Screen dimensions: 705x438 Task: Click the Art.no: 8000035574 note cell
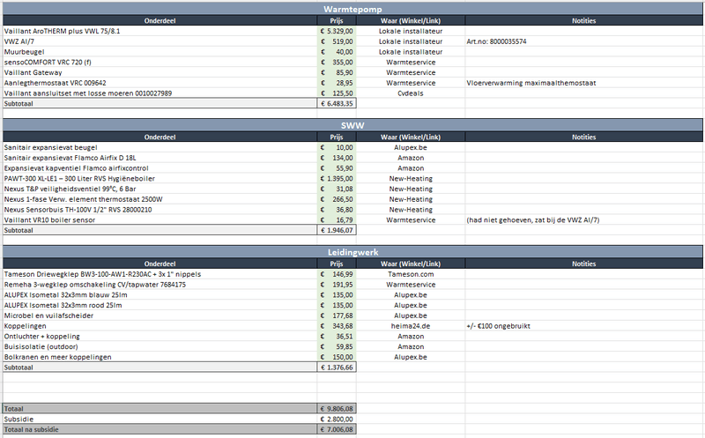(583, 41)
